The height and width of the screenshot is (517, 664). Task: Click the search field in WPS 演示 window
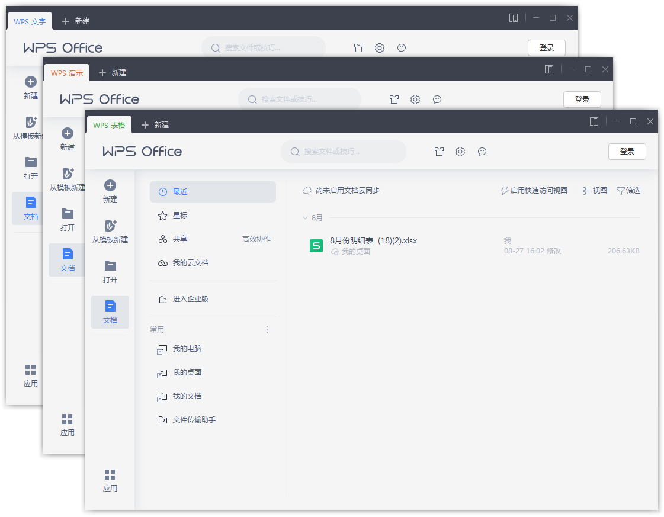[x=299, y=99]
